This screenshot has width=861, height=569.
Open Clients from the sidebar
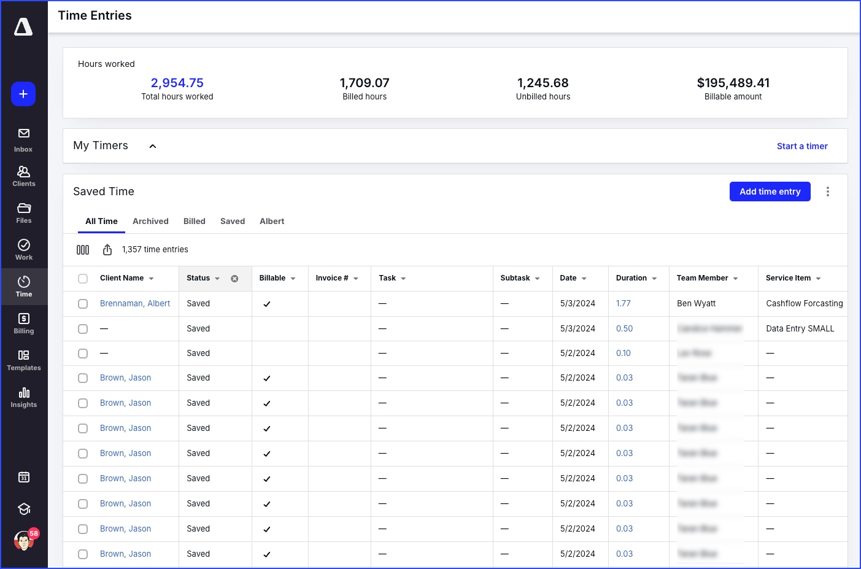[x=24, y=176]
